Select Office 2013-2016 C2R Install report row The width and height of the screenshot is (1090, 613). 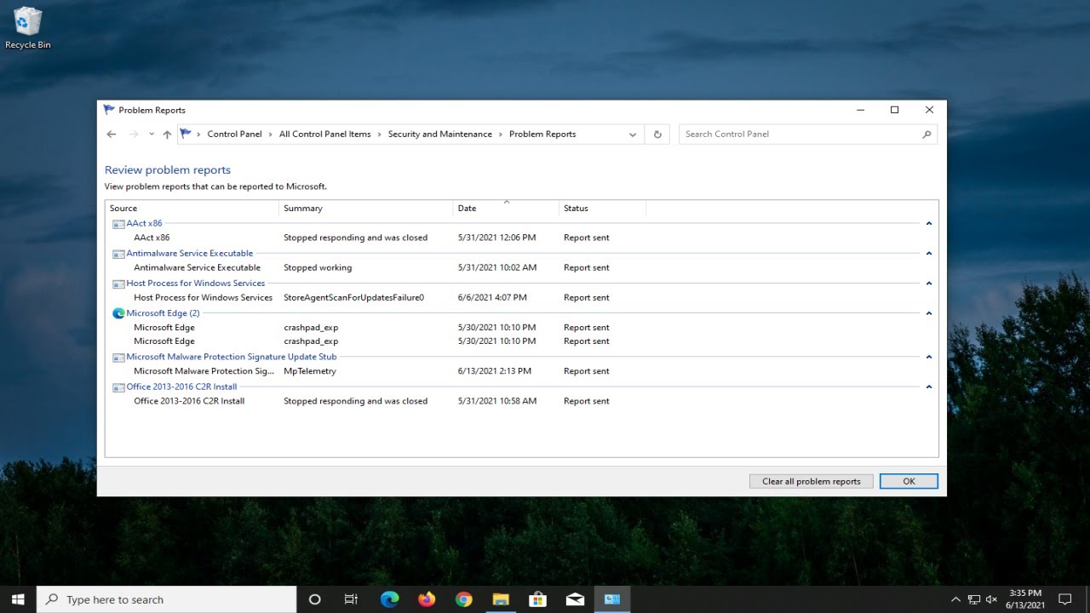(x=521, y=401)
